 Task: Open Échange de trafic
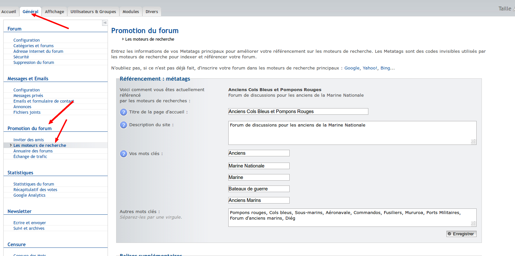(30, 157)
